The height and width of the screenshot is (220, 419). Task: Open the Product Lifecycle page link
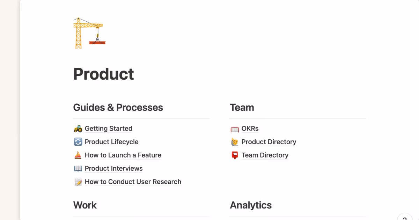[111, 142]
